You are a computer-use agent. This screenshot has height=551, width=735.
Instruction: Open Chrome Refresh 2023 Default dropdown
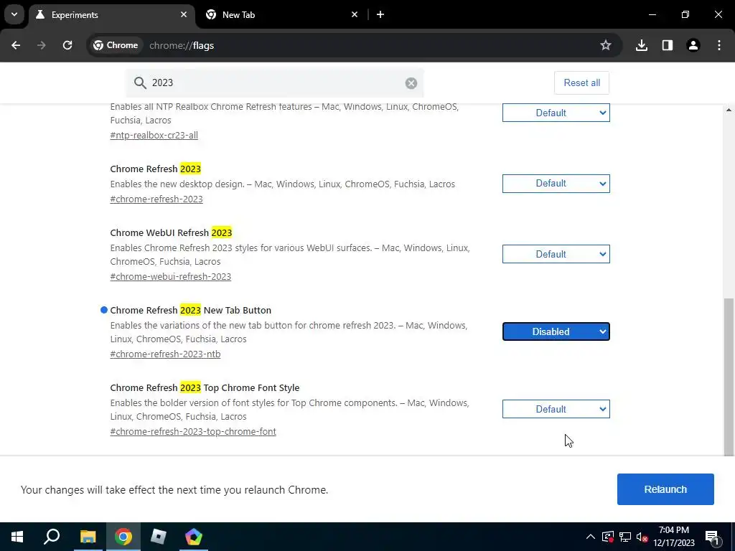[x=556, y=184]
